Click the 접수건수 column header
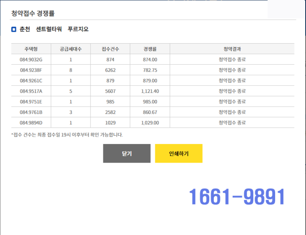The height and width of the screenshot is (235, 306). [110, 49]
